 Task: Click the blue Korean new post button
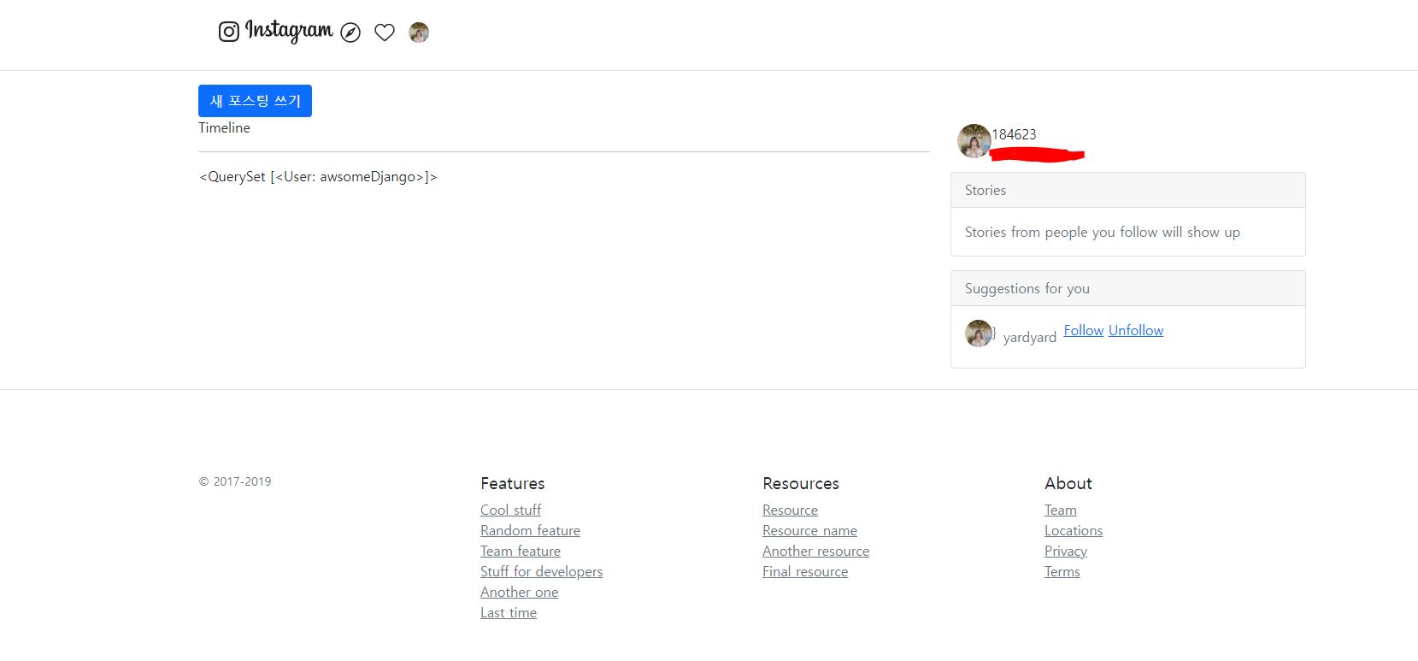tap(255, 101)
